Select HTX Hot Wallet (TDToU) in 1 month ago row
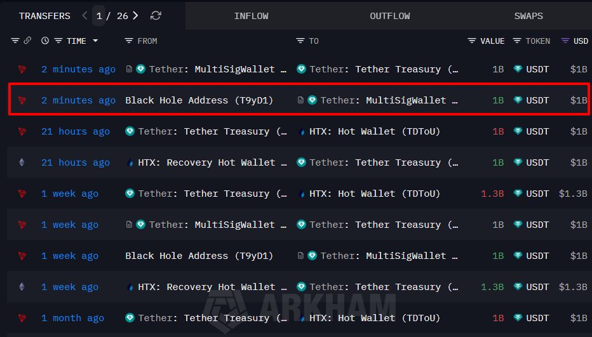This screenshot has width=592, height=337. [x=375, y=318]
